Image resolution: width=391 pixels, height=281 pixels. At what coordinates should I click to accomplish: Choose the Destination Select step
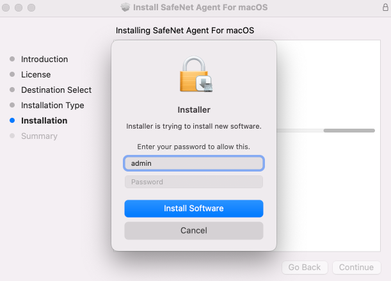56,90
